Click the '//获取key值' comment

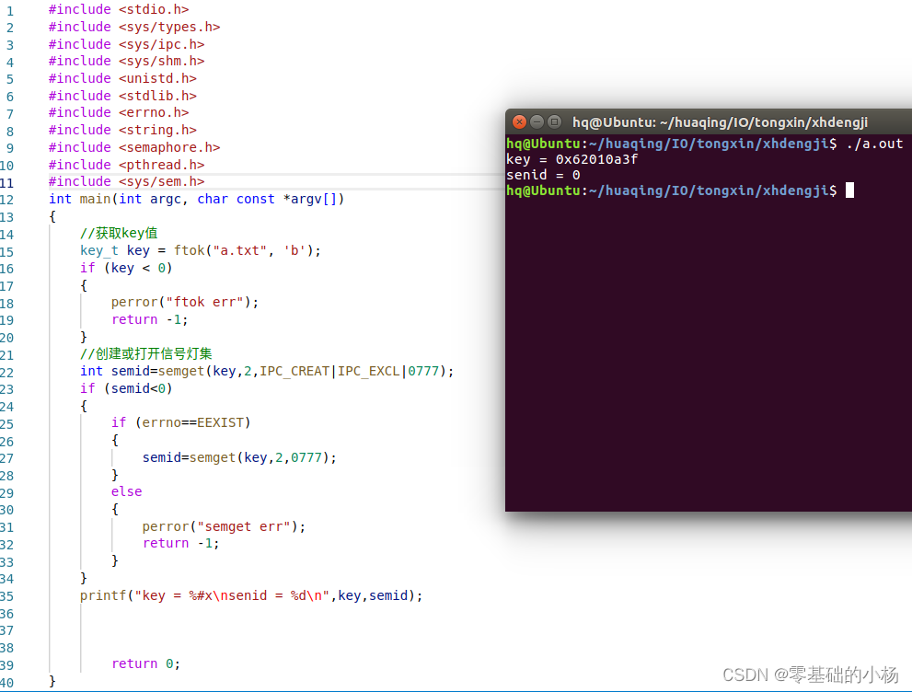click(x=119, y=233)
